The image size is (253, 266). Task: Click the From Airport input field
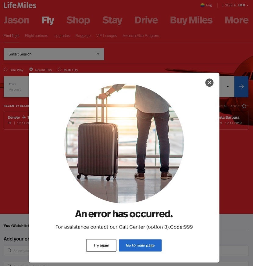pyautogui.click(x=16, y=87)
